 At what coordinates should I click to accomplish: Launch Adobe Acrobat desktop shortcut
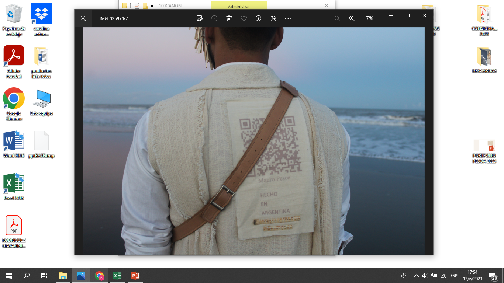[x=14, y=62]
